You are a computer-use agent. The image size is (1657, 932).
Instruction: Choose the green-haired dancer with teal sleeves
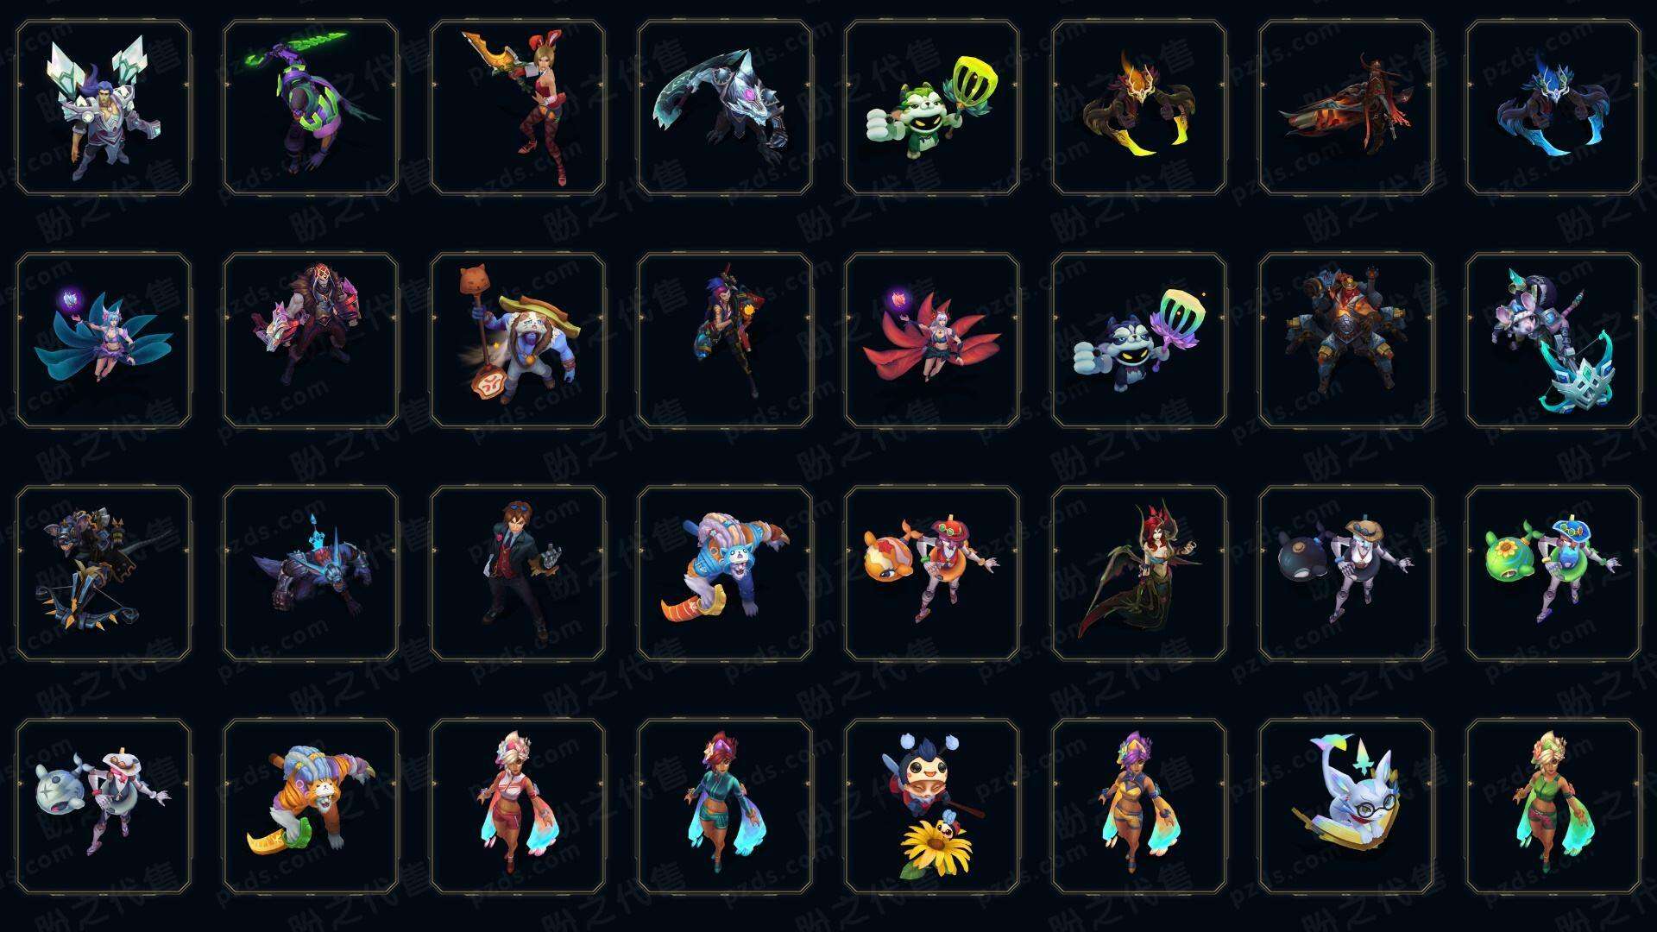click(1553, 806)
